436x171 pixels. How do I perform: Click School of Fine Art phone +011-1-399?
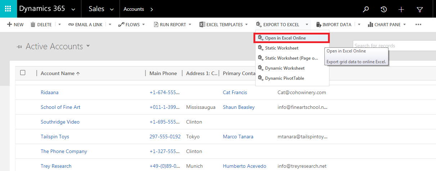(164, 107)
